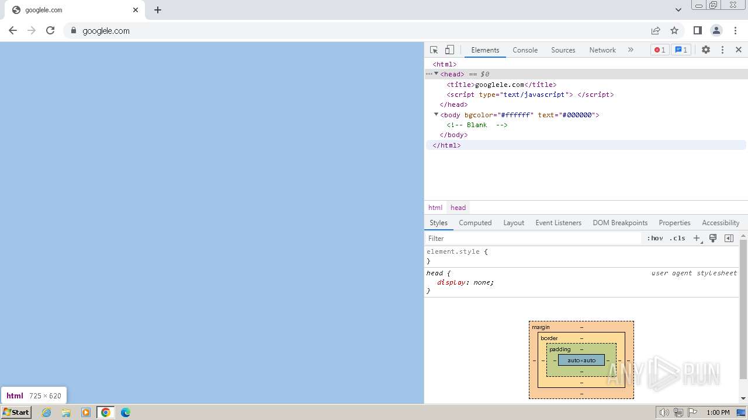Click the new style rule plus icon

click(x=697, y=239)
